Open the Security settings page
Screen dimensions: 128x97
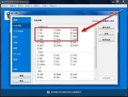click(x=22, y=54)
